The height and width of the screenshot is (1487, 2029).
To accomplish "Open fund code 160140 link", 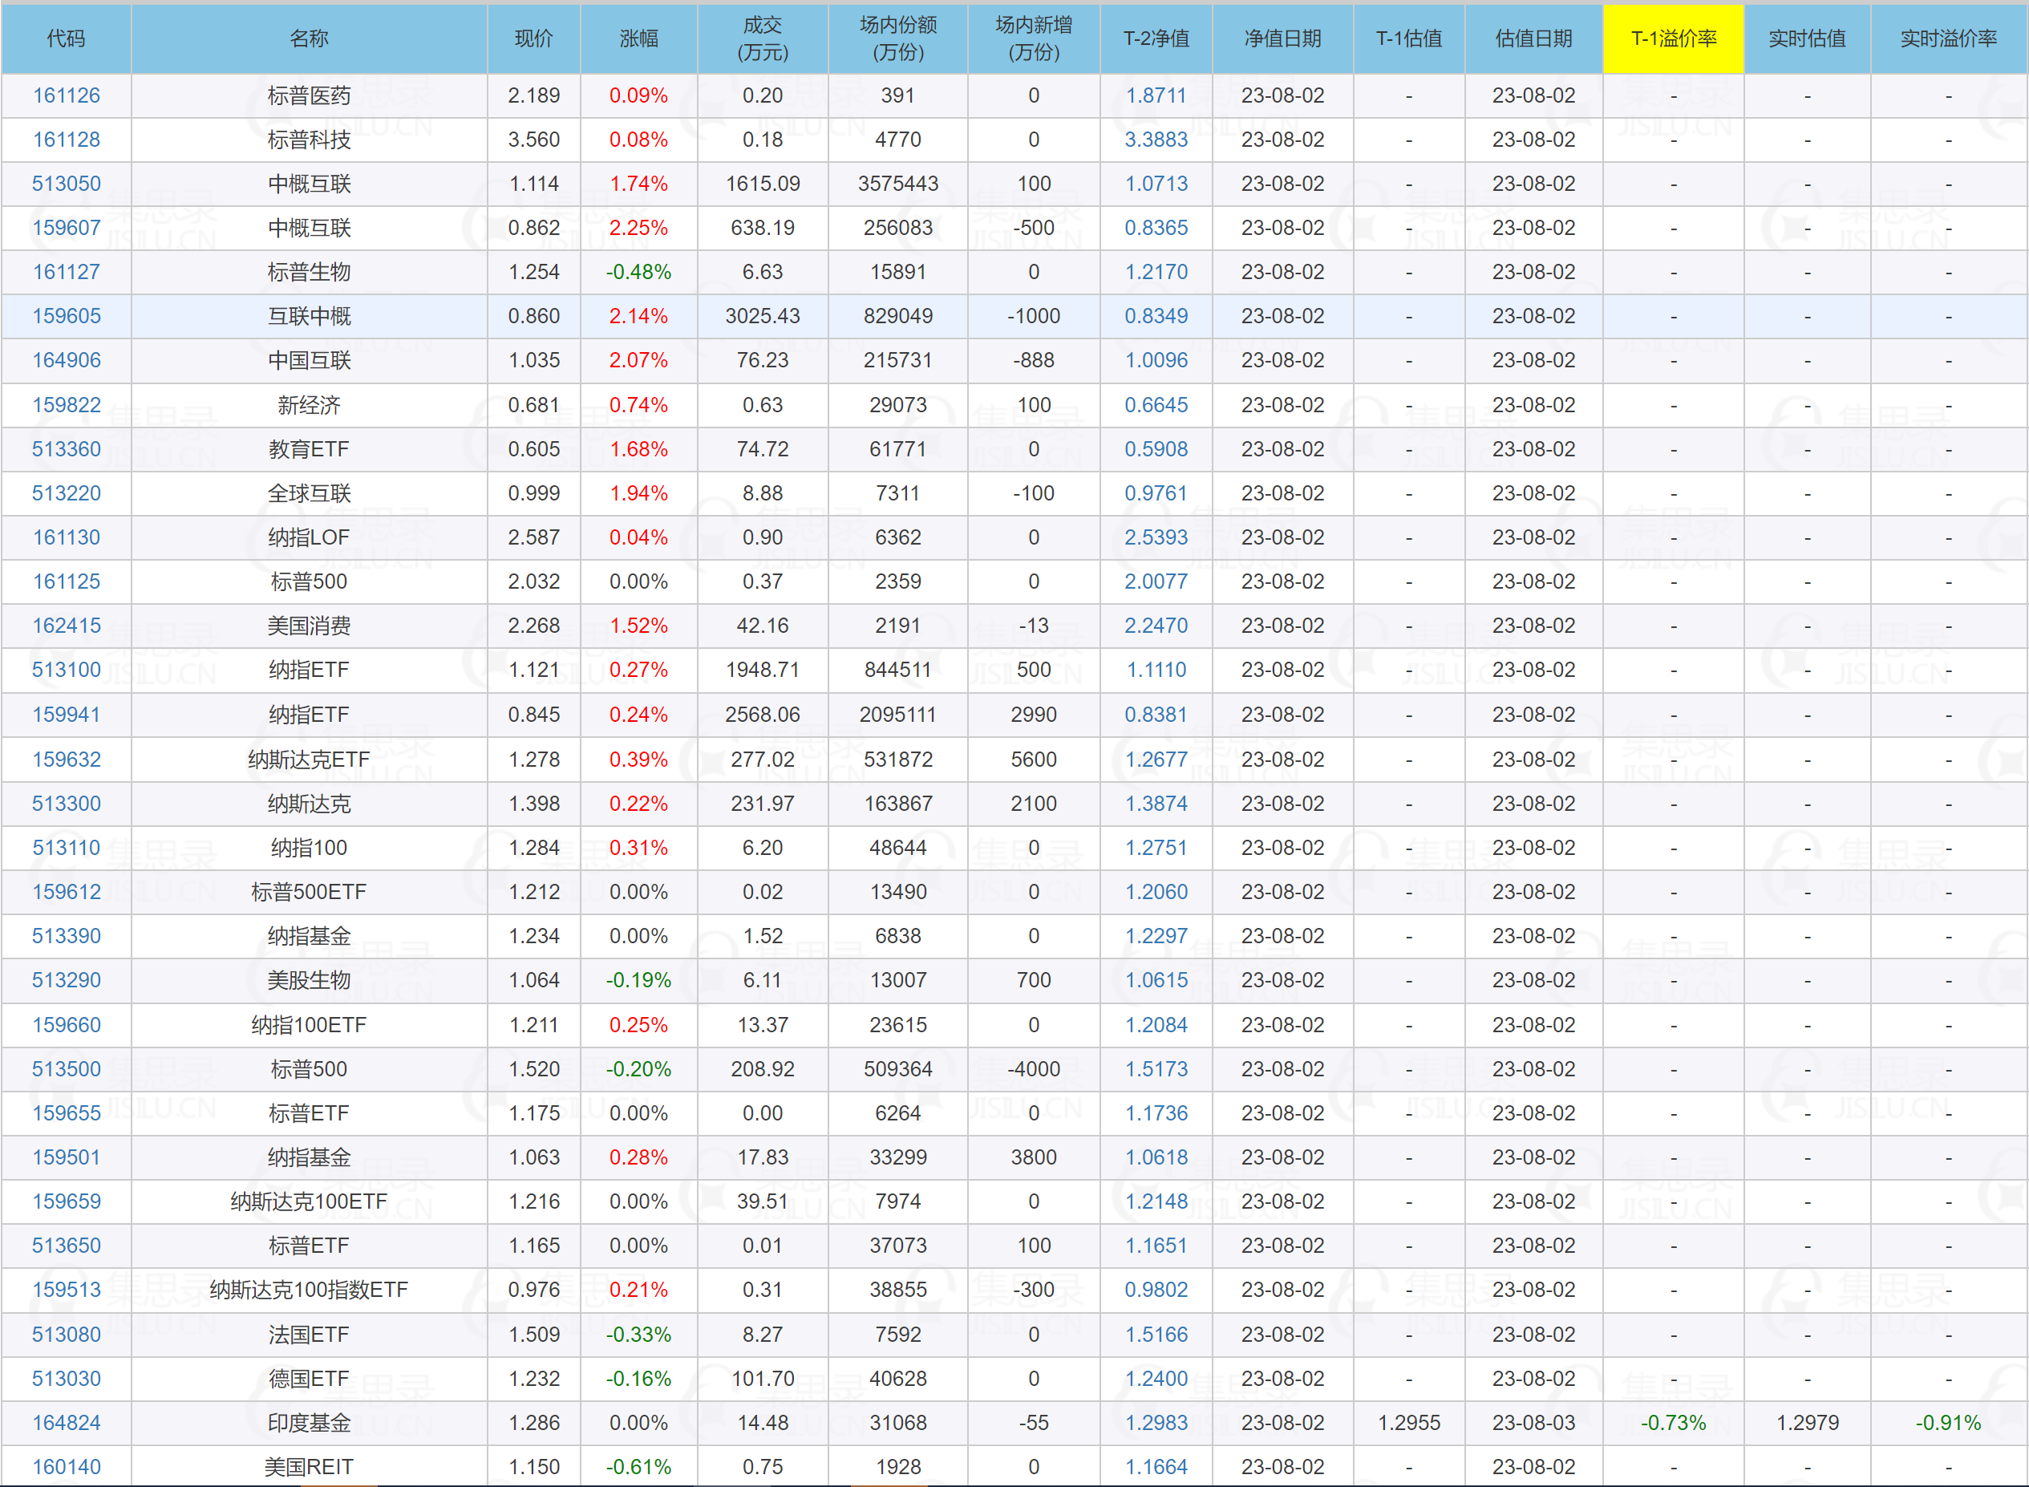I will coord(67,1467).
